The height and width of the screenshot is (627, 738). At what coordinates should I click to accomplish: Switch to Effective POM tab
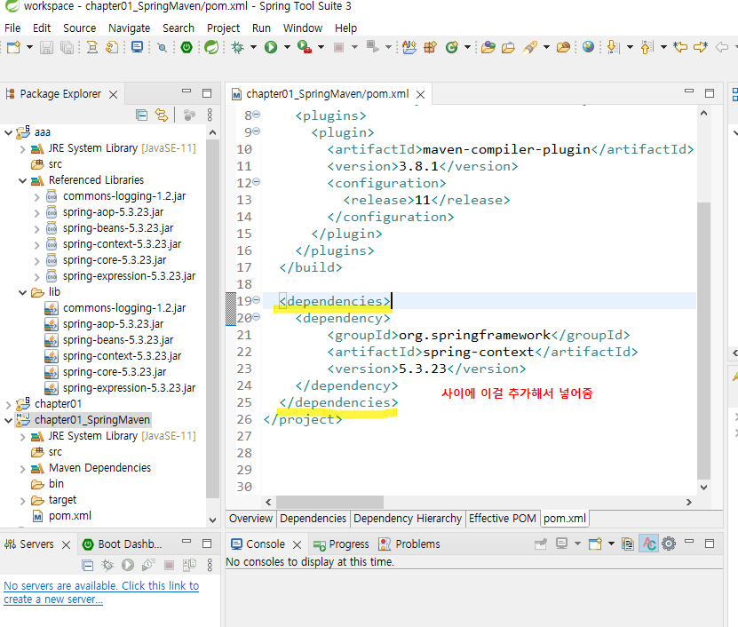[503, 519]
